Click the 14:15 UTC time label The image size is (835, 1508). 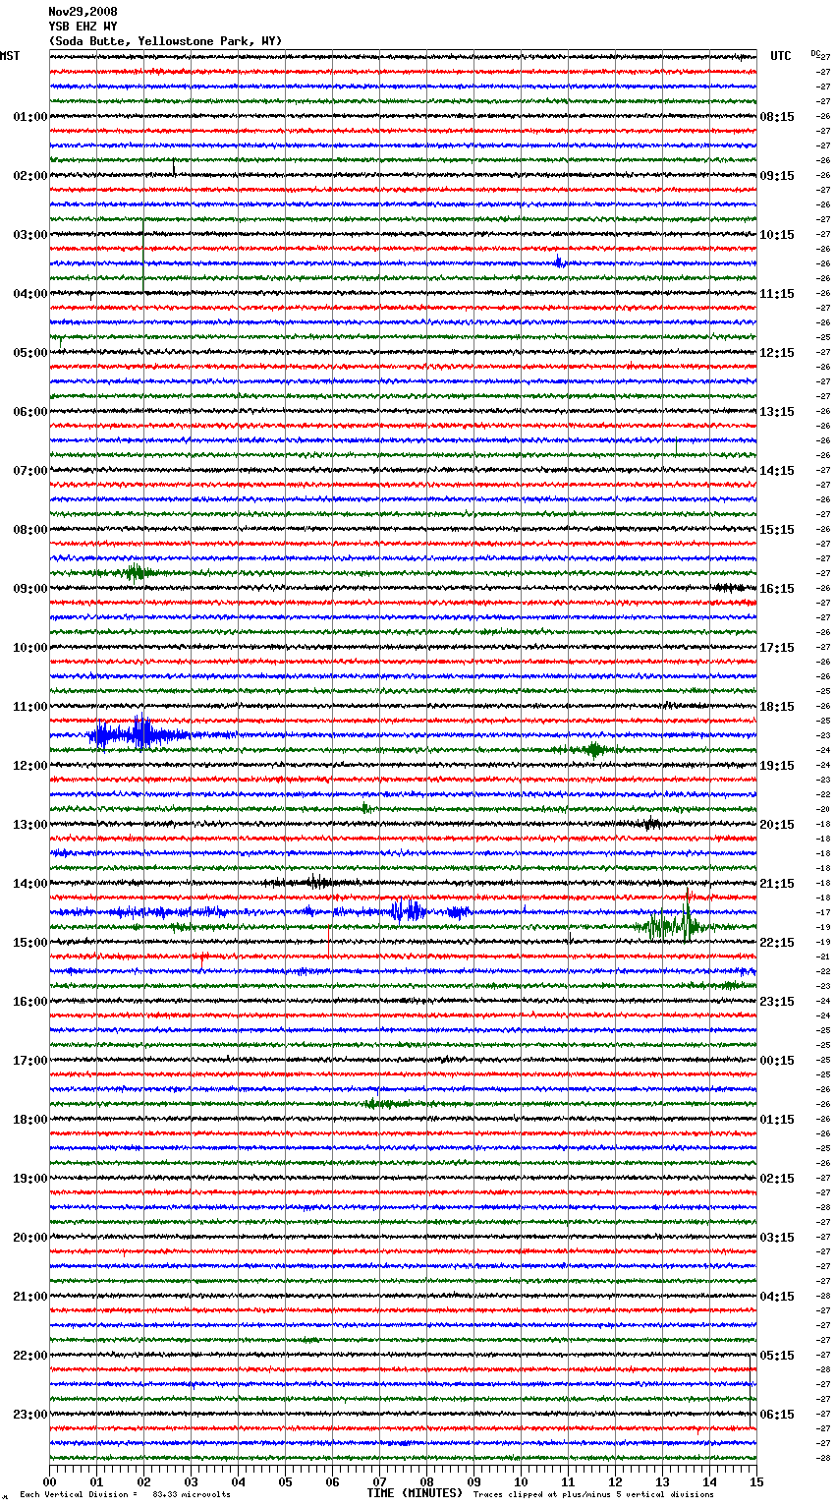777,471
